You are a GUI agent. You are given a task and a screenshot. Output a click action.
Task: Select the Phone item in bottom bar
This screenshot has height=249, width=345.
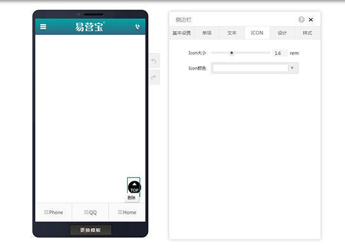point(53,212)
